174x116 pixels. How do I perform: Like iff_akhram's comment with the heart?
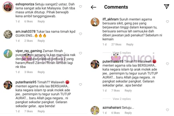(x=167, y=21)
